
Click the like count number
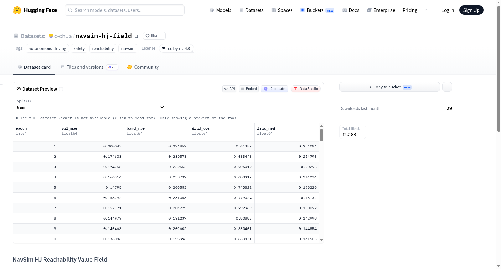[163, 36]
